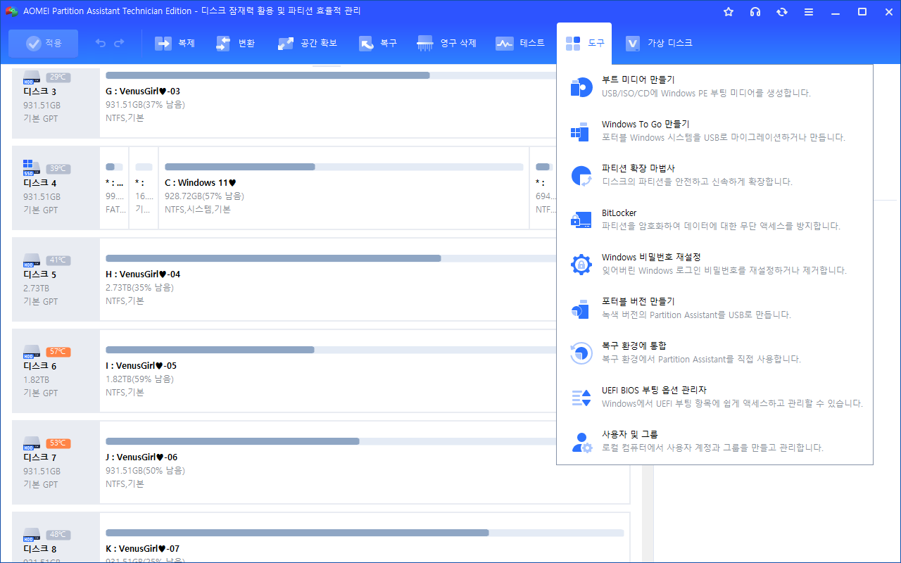Select the 디스크 3 HDD icon
The height and width of the screenshot is (563, 901).
click(32, 76)
